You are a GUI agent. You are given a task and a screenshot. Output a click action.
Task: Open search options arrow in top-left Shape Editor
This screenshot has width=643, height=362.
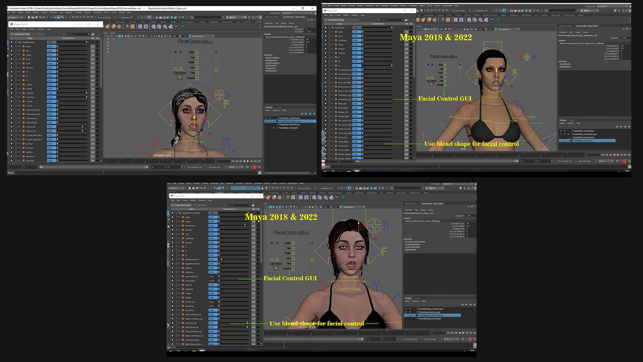click(x=89, y=34)
